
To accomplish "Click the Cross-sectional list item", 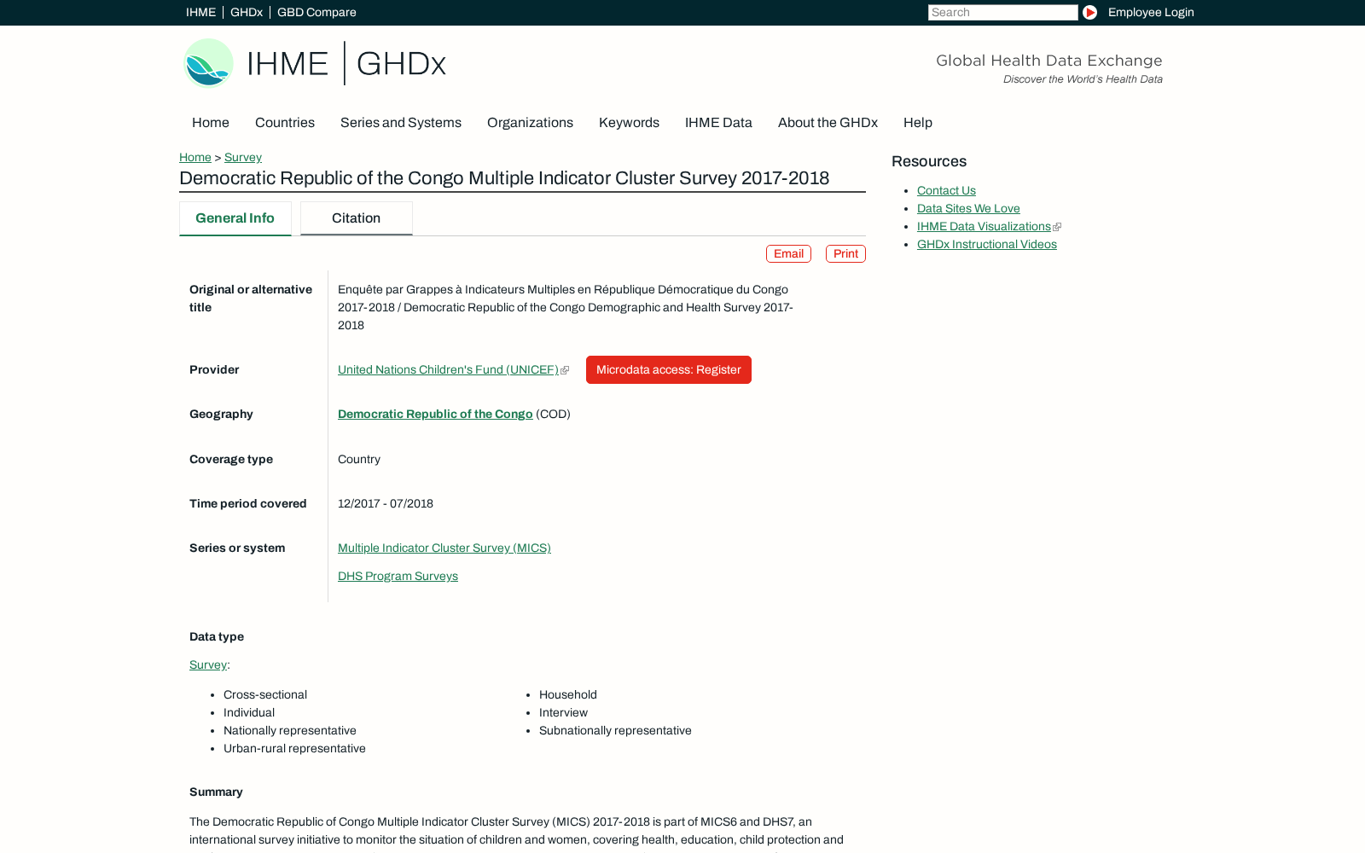I will 265,694.
